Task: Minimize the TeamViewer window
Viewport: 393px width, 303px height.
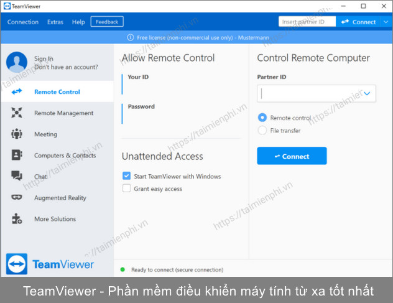Action: point(343,6)
